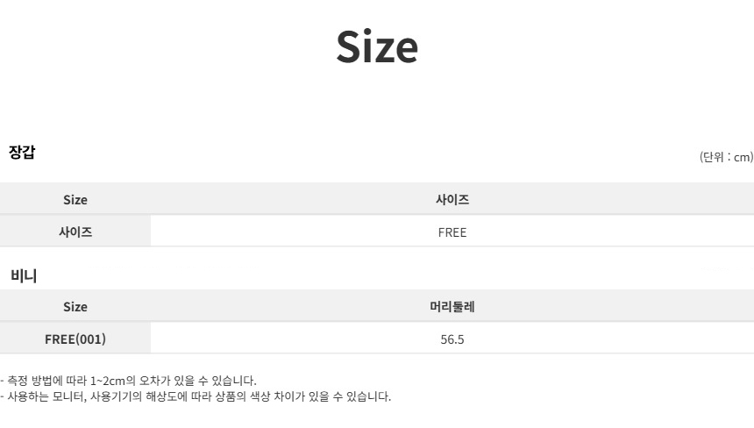Click the large Size title heading
This screenshot has height=428, width=754.
377,46
